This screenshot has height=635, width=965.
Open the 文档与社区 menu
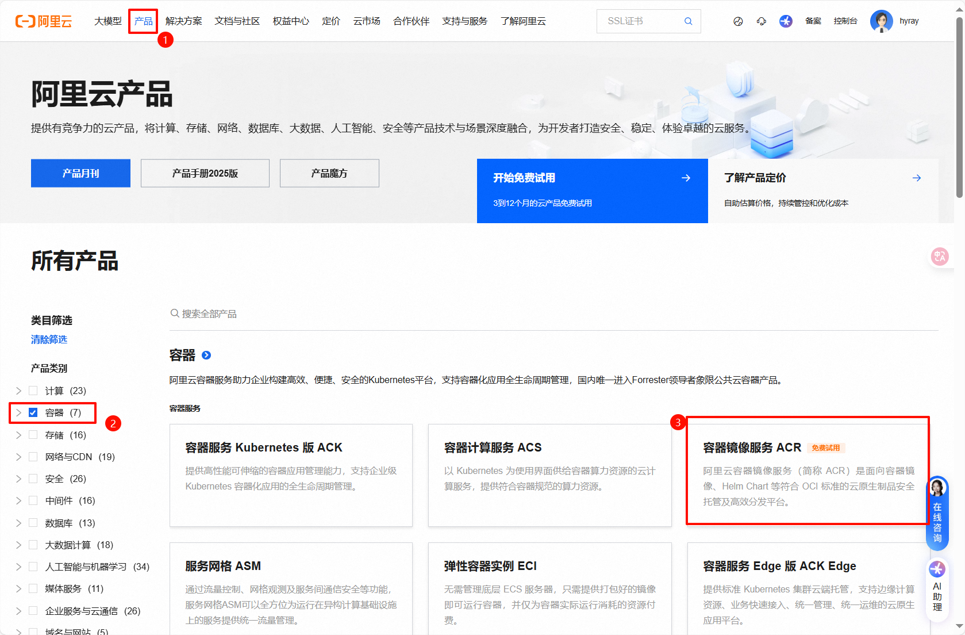tap(237, 21)
